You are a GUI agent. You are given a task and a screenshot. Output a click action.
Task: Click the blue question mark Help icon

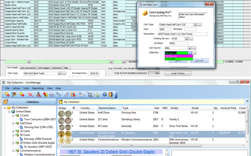pos(104,95)
